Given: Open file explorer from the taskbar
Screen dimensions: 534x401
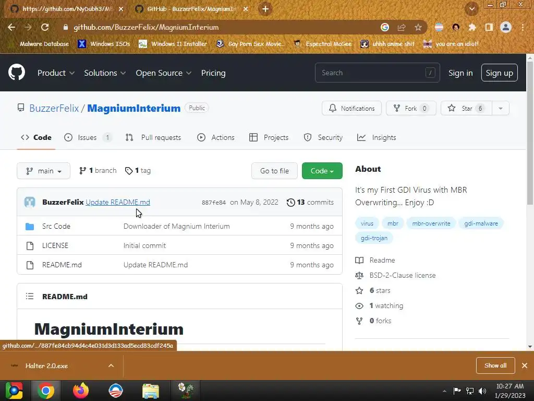Looking at the screenshot, I should point(151,391).
